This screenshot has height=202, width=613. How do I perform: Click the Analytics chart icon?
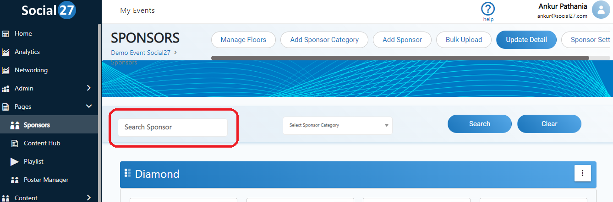[6, 52]
